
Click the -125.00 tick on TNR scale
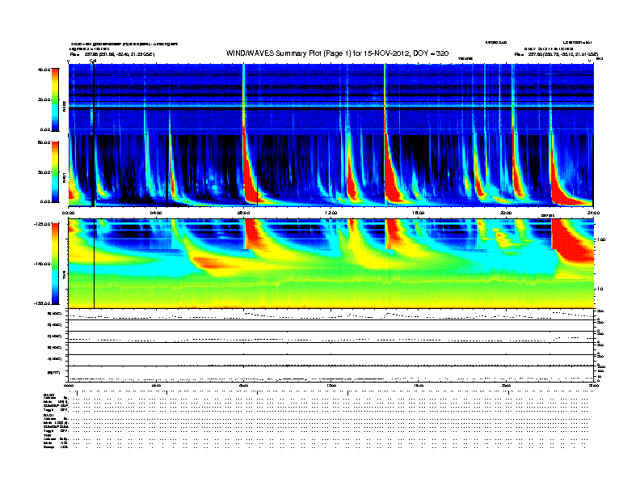tap(43, 224)
